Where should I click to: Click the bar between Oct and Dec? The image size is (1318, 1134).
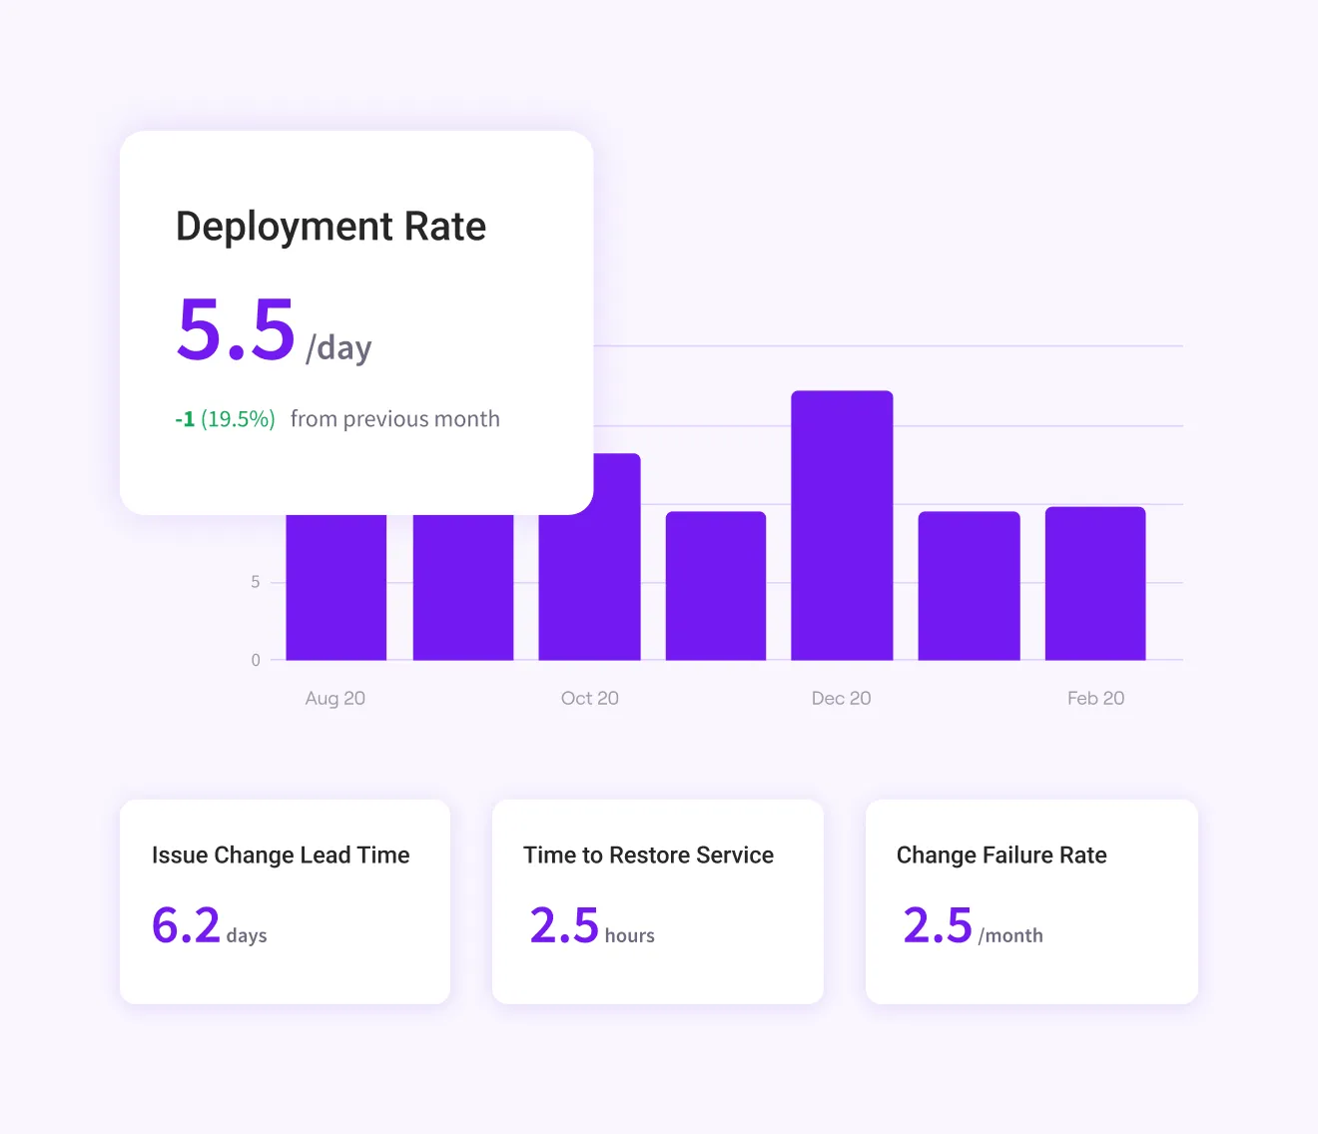pyautogui.click(x=715, y=586)
